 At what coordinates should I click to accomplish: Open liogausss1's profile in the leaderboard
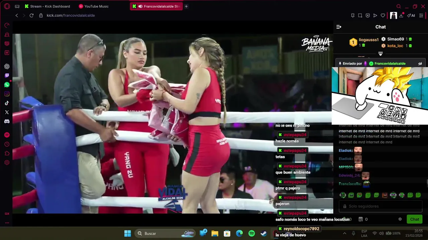pyautogui.click(x=369, y=40)
